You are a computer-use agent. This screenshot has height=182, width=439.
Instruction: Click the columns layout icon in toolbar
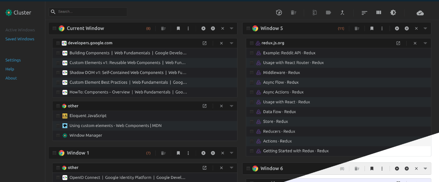coord(379,13)
